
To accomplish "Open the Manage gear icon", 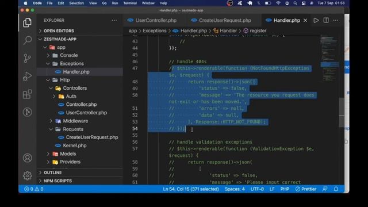I will coord(27,175).
